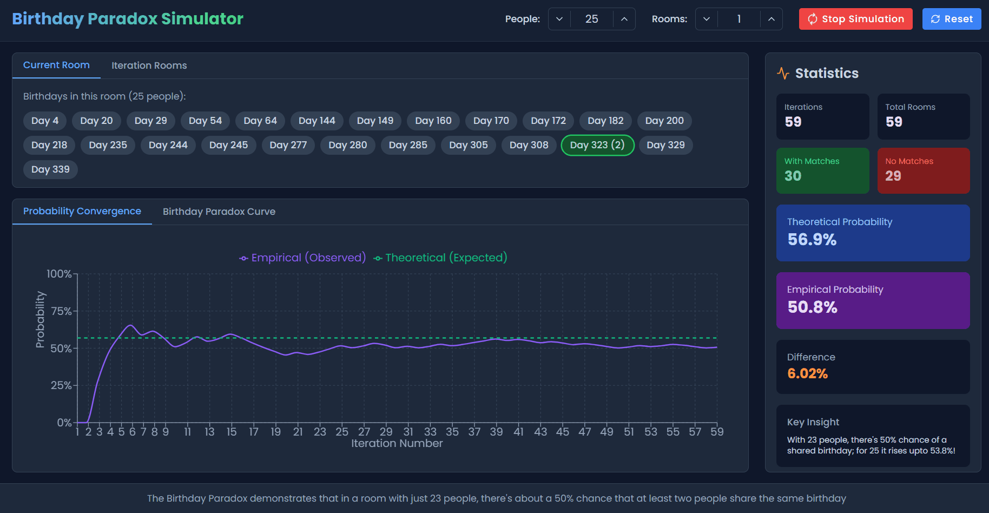Click the Theoretical legend marker icon
The width and height of the screenshot is (989, 513).
[x=378, y=258]
